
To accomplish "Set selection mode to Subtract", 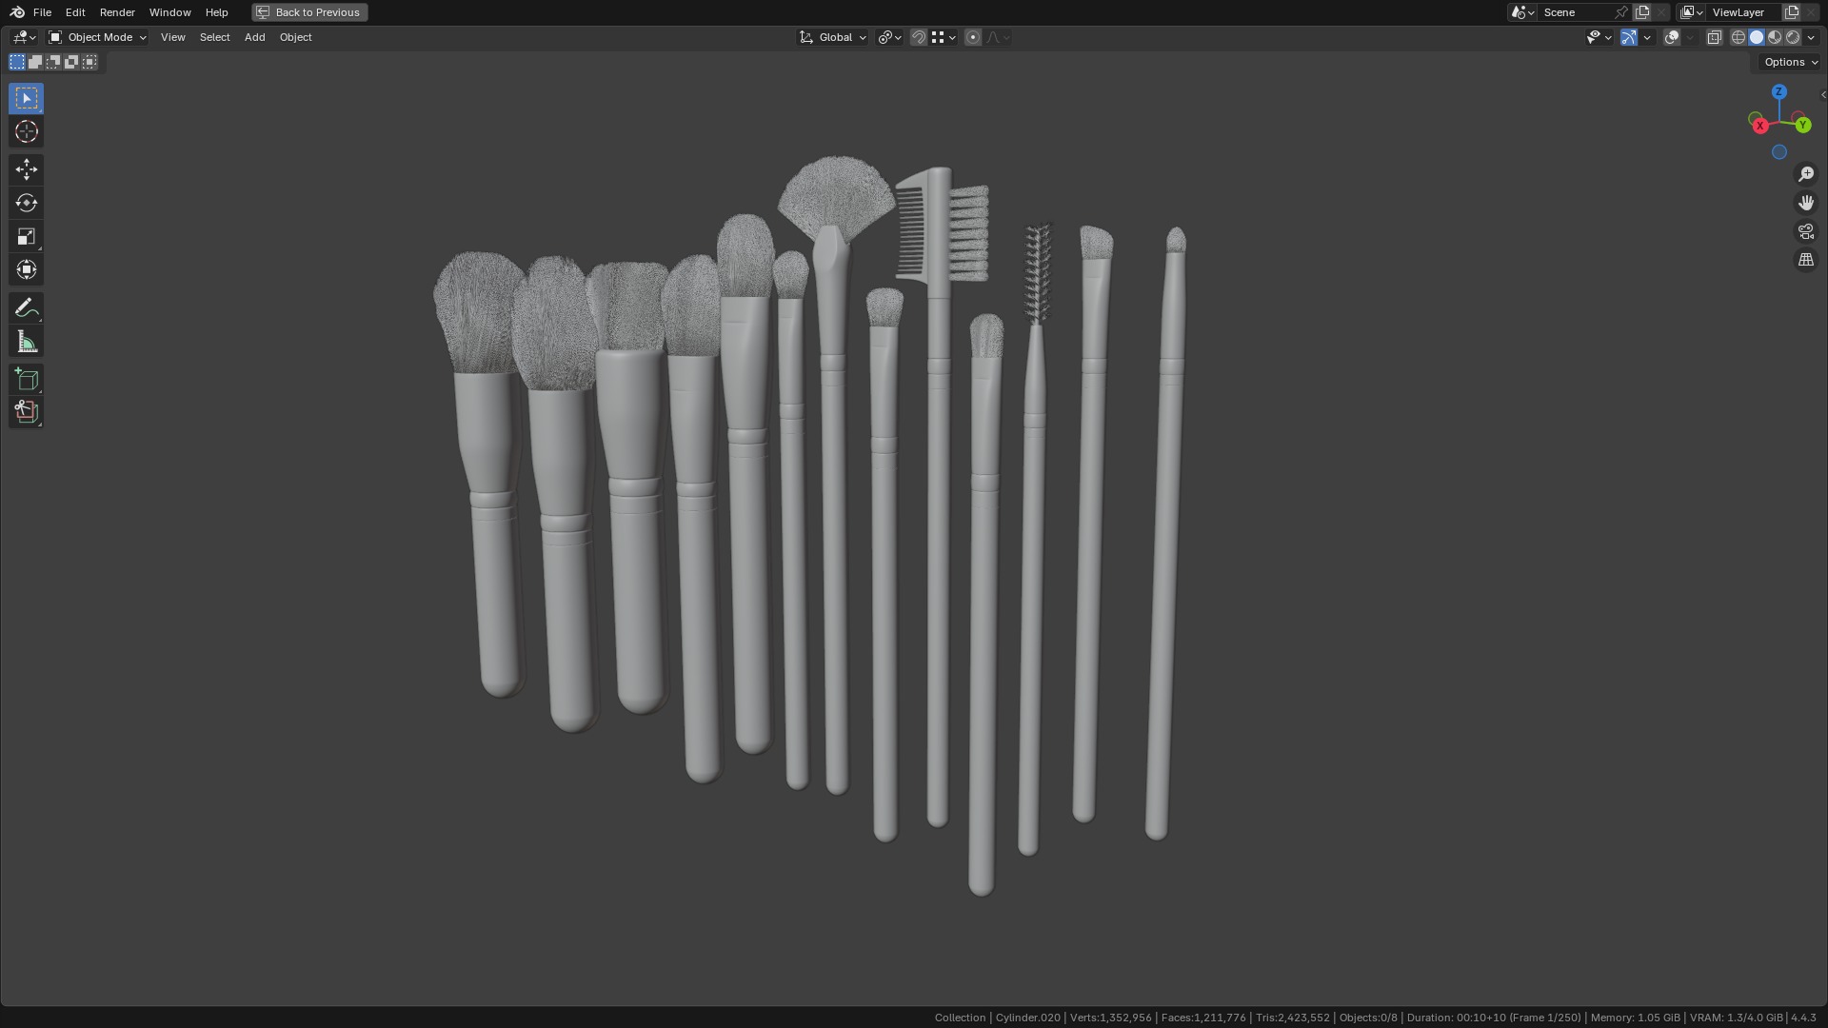I will (53, 62).
